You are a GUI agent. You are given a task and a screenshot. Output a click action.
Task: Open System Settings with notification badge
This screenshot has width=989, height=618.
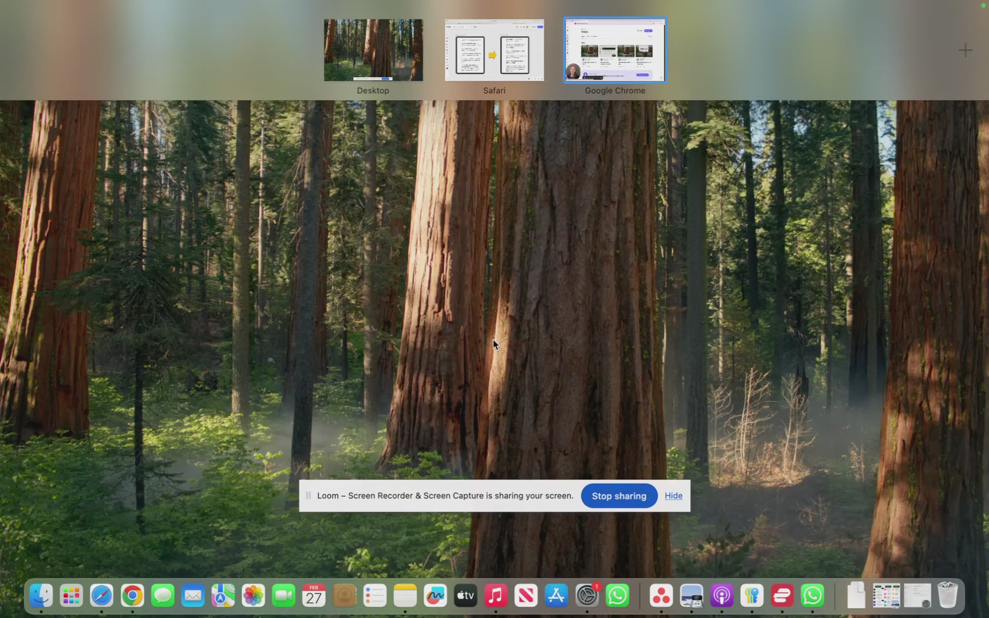(x=587, y=596)
